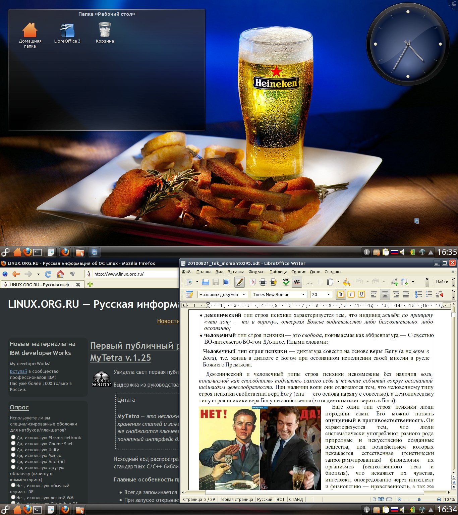
Task: Follow the "Вступай" link
Action: pos(18,371)
